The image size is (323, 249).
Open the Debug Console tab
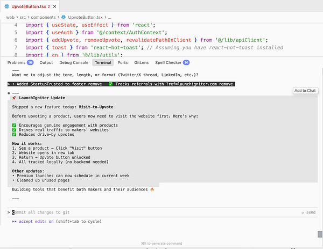click(74, 63)
